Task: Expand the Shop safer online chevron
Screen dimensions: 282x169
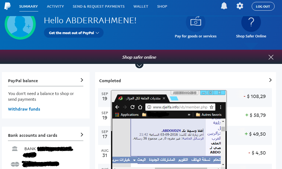Action: tap(139, 66)
